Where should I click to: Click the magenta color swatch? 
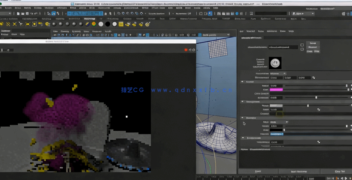(276, 90)
